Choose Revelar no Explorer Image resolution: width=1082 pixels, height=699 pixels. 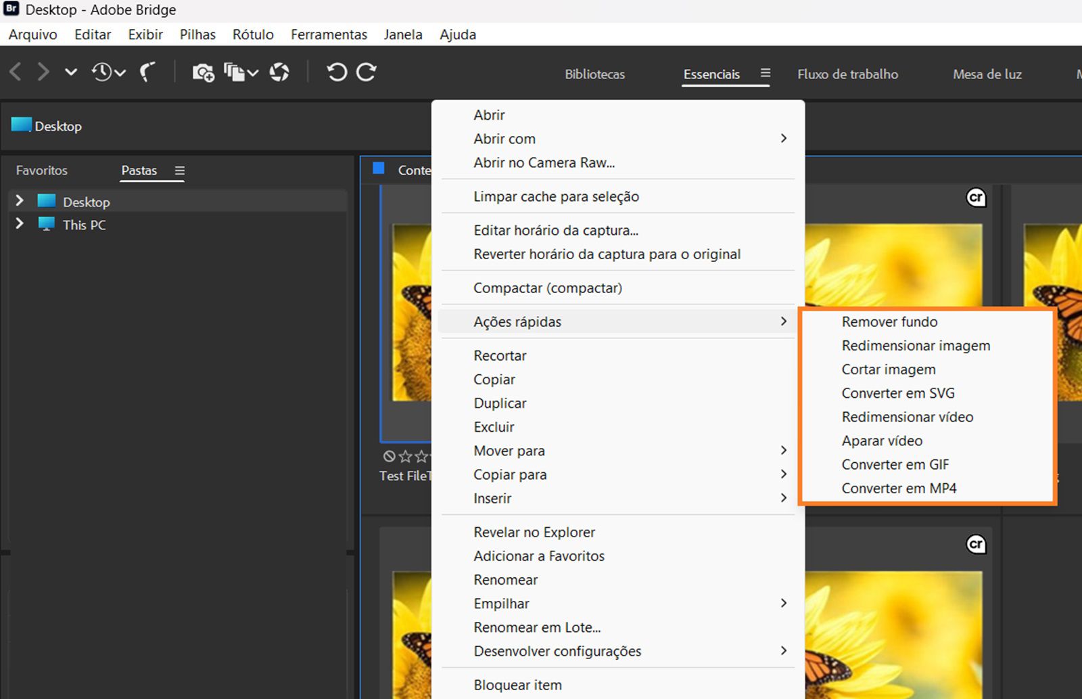pos(619,533)
